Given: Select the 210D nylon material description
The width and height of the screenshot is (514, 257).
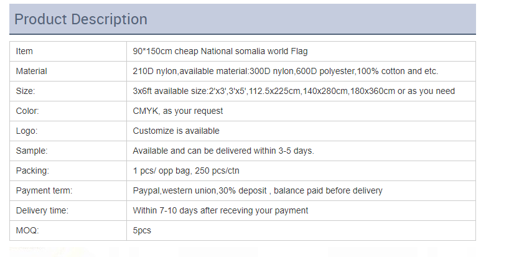Looking at the screenshot, I should tap(289, 71).
